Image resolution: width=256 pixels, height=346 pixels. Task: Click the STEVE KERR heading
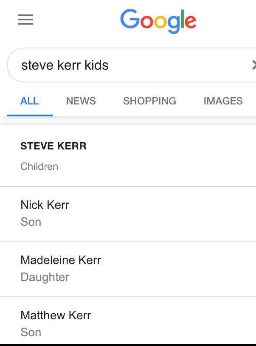53,146
